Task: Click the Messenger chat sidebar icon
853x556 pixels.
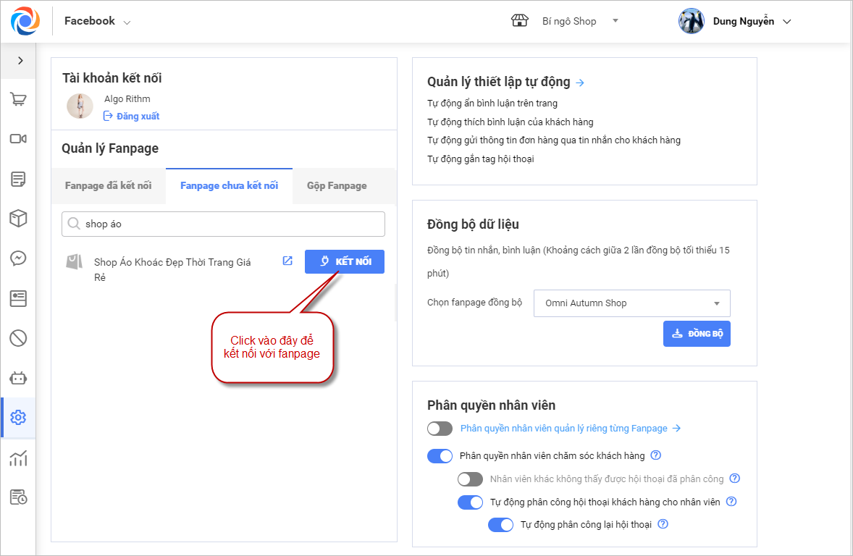Action: [18, 258]
